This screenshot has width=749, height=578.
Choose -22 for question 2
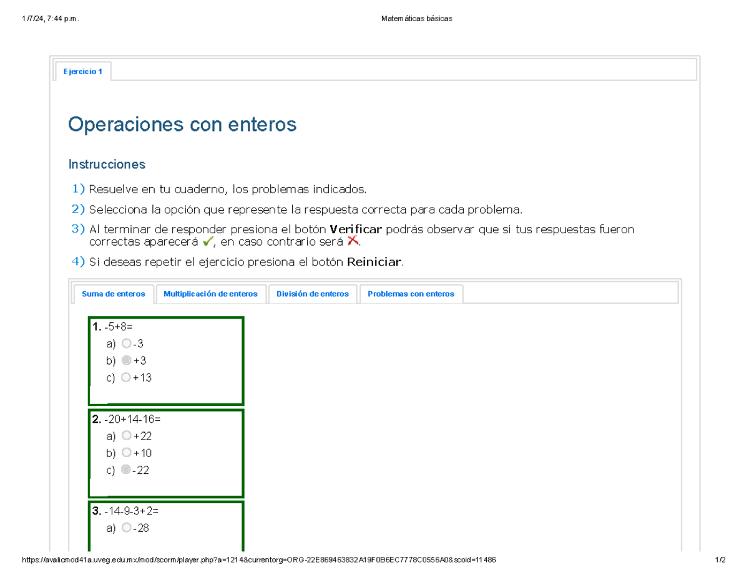tap(127, 470)
